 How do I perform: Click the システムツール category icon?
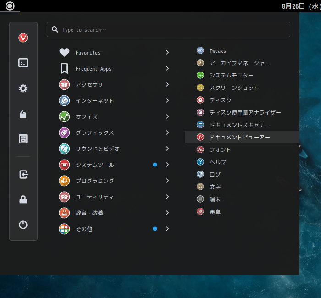coord(64,165)
